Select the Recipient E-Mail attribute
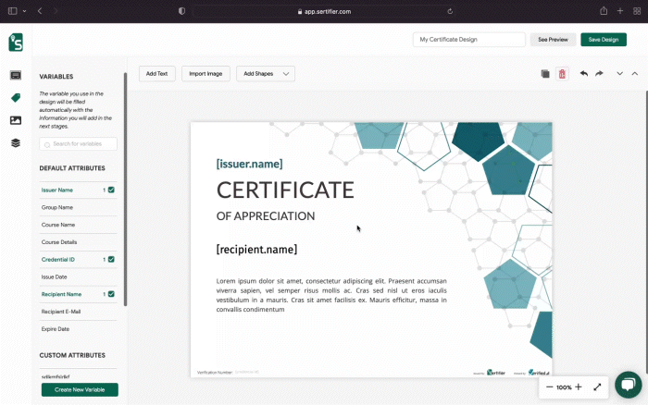This screenshot has width=648, height=405. (78, 312)
